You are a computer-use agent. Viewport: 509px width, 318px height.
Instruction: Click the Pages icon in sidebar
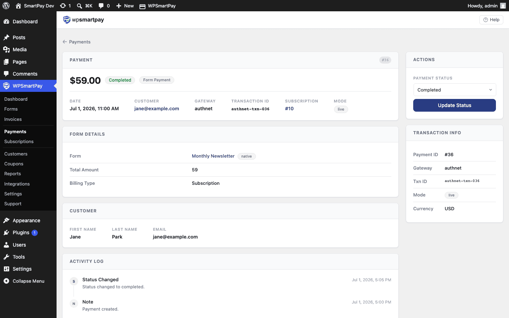[6, 62]
